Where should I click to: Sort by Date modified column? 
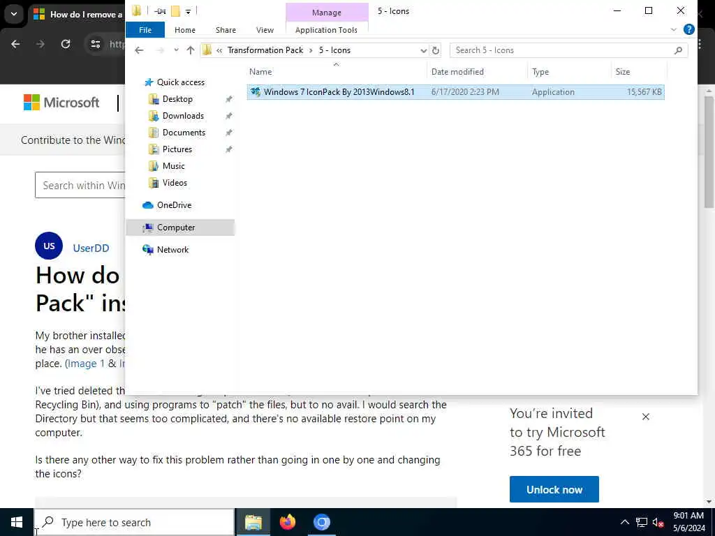(457, 72)
